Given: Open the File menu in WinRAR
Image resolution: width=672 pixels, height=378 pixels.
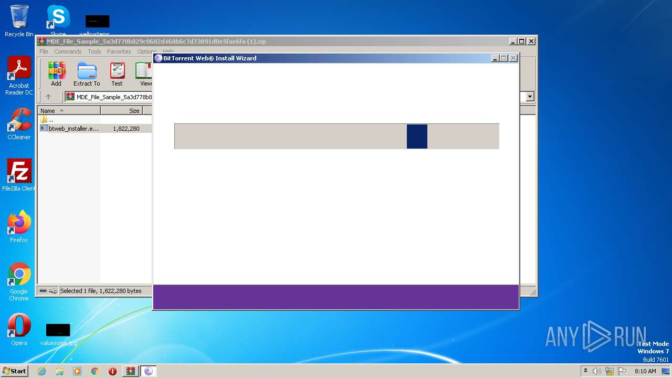Looking at the screenshot, I should point(44,51).
